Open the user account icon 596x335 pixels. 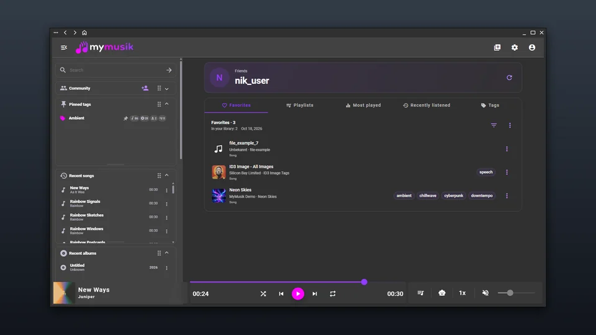point(532,48)
